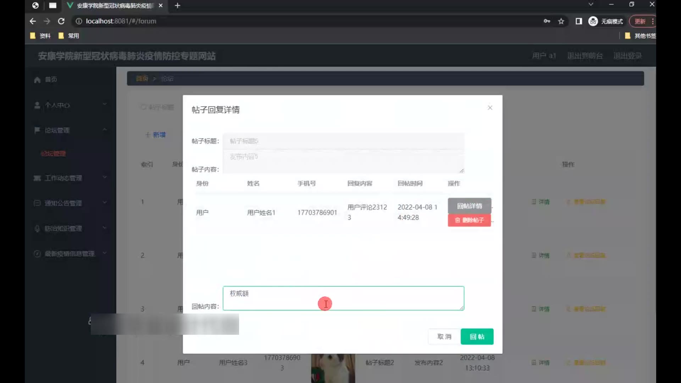Open the 常用 bookmarks folder

coord(69,36)
